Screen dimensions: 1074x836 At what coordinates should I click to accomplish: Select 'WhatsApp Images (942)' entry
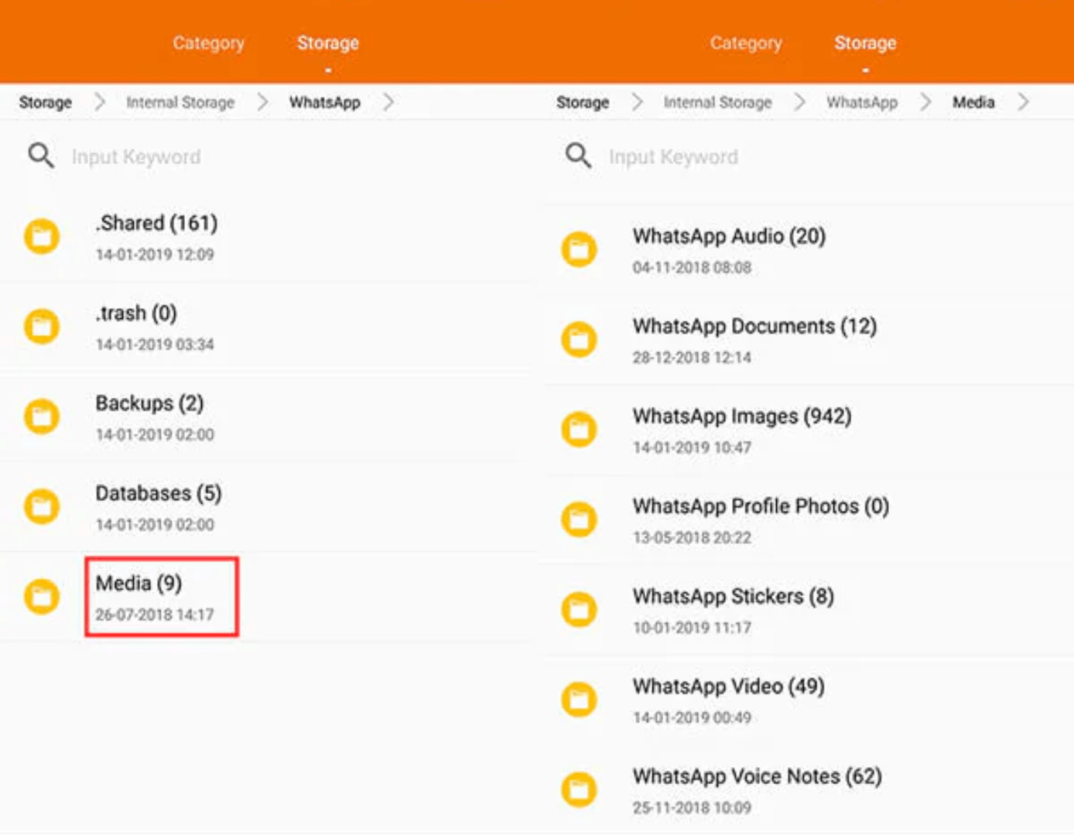pyautogui.click(x=742, y=416)
